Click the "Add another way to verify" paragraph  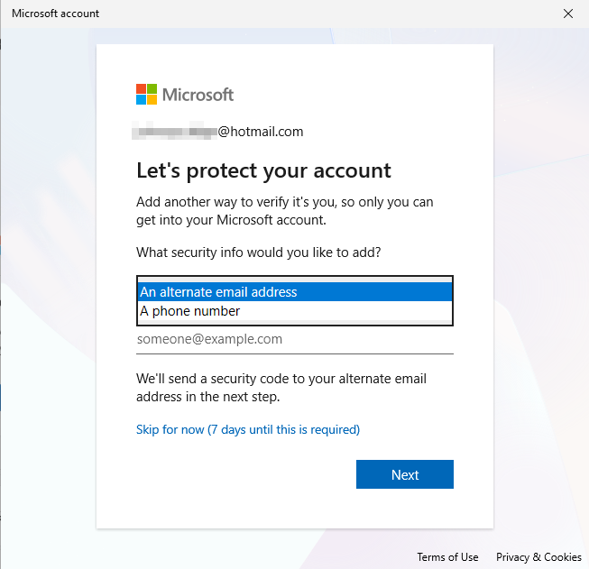point(284,211)
